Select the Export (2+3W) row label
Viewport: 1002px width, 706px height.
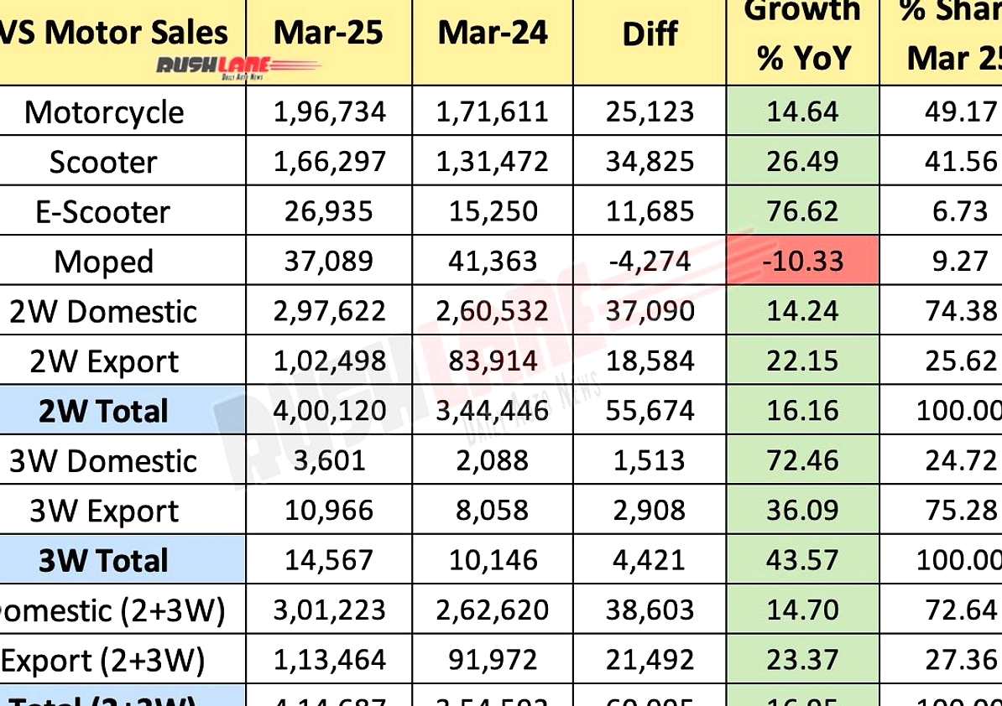(x=103, y=661)
